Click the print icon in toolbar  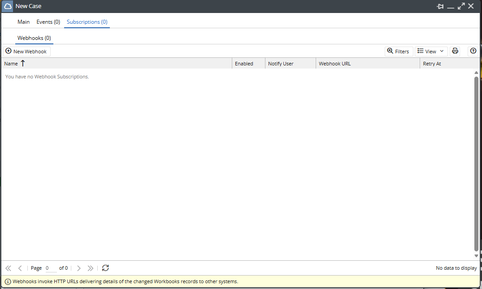(455, 51)
